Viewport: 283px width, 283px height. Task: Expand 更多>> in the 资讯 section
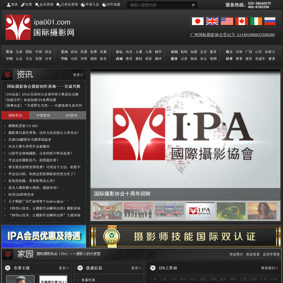point(78,75)
